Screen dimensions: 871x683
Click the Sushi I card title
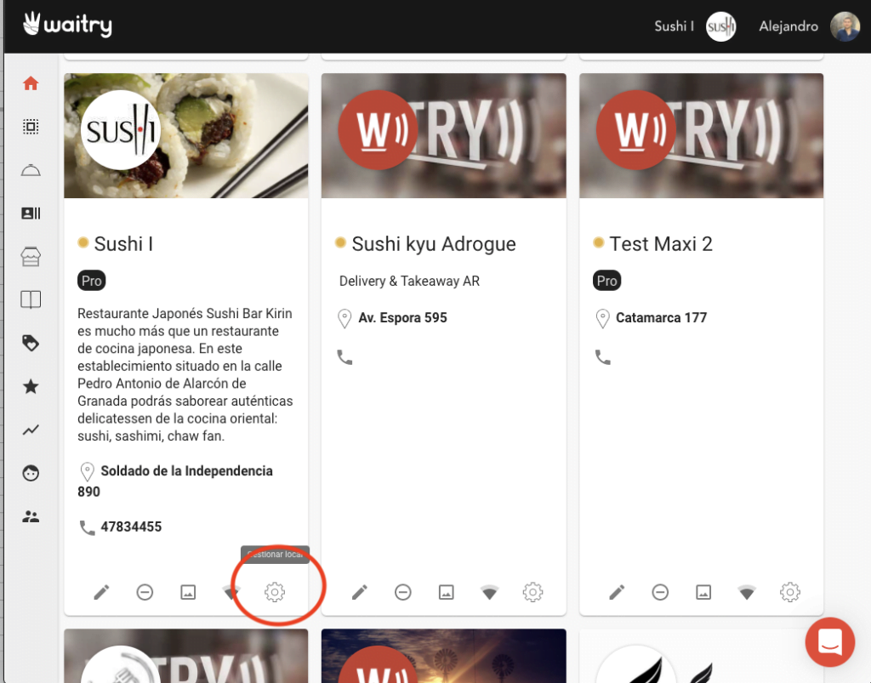(123, 244)
